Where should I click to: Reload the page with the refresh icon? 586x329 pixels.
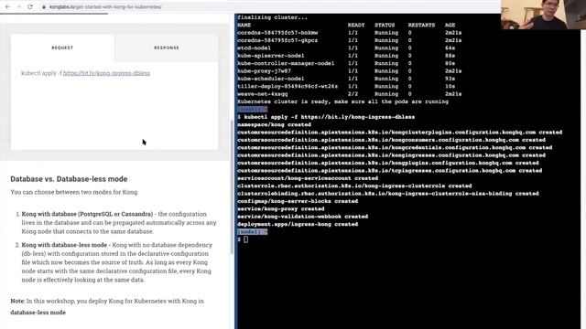point(30,6)
